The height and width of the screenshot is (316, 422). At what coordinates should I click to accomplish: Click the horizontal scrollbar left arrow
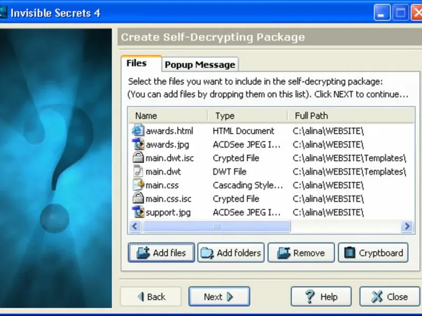coord(135,226)
